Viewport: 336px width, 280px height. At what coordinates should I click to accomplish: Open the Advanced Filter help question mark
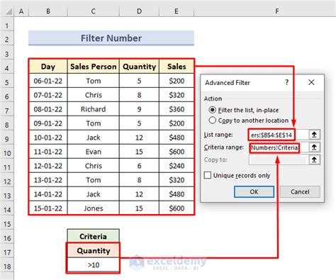286,82
